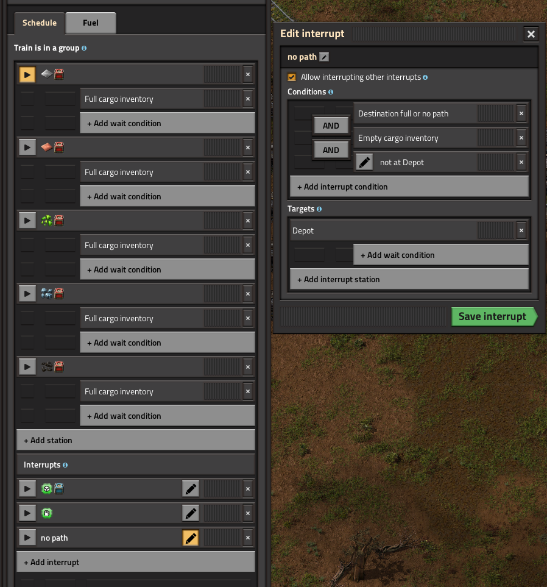Click the Save interrupt button

point(492,316)
